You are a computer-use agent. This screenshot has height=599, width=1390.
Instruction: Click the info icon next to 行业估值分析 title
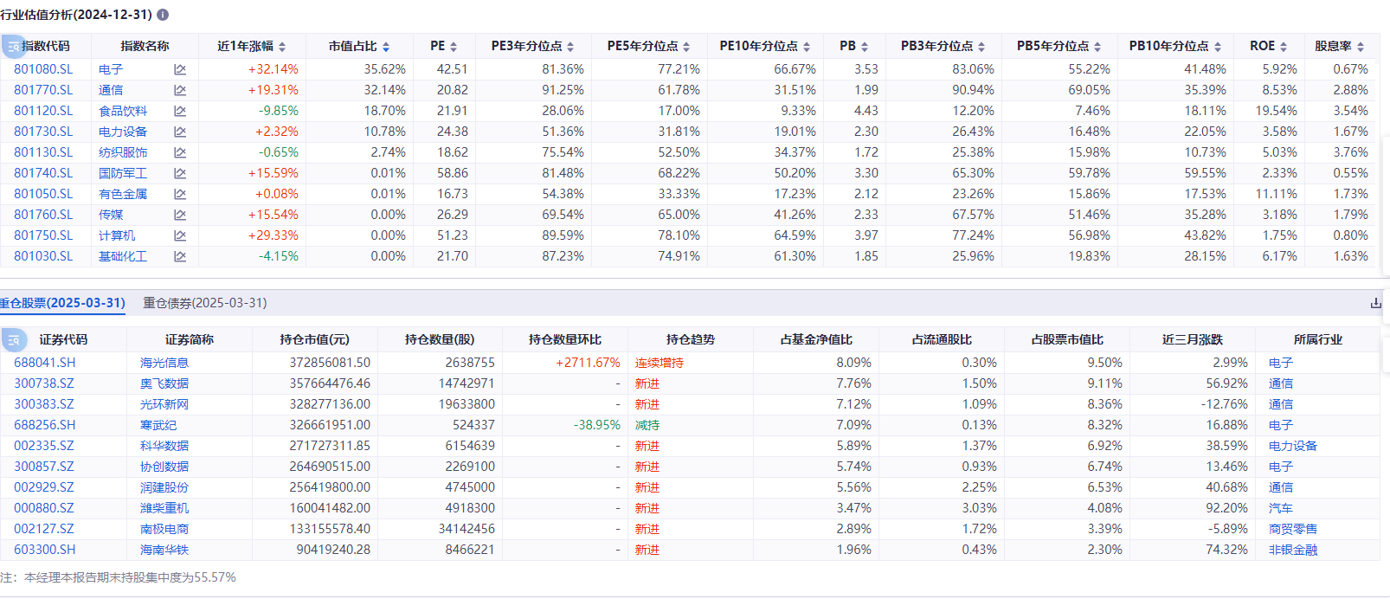click(163, 15)
